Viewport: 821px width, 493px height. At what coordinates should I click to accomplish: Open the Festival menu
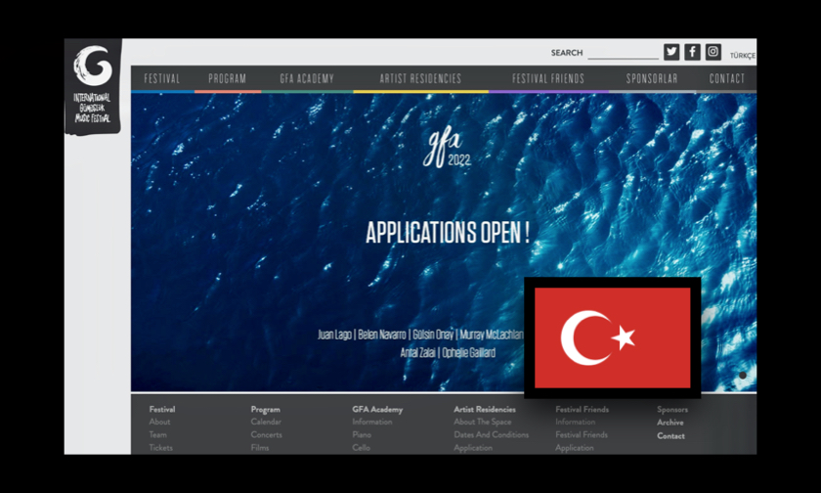click(162, 79)
